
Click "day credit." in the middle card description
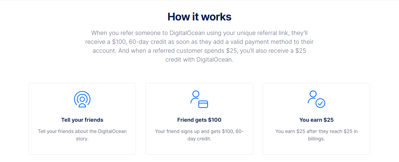pyautogui.click(x=199, y=139)
